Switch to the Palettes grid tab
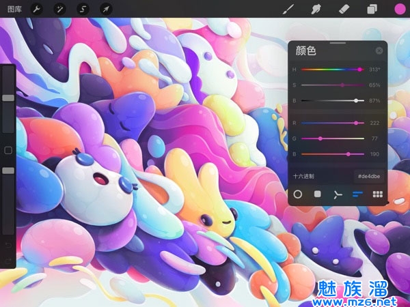The image size is (410, 307). pos(377,194)
